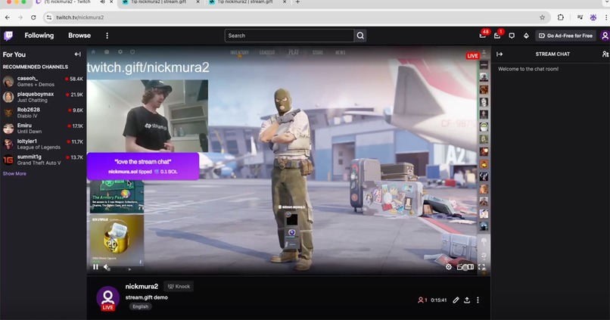The image size is (610, 320).
Task: Click the red LIVE badge on player
Action: coord(472,56)
